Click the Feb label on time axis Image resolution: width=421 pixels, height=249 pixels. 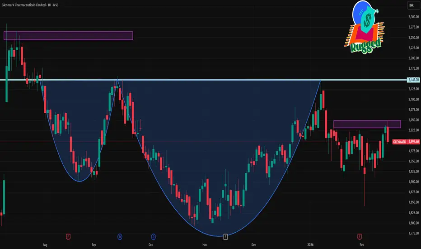(x=362, y=244)
